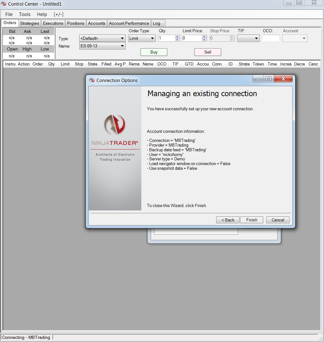Screen dimensions: 324x342
Task: Increase Qty with the up arrow
Action: click(177, 37)
